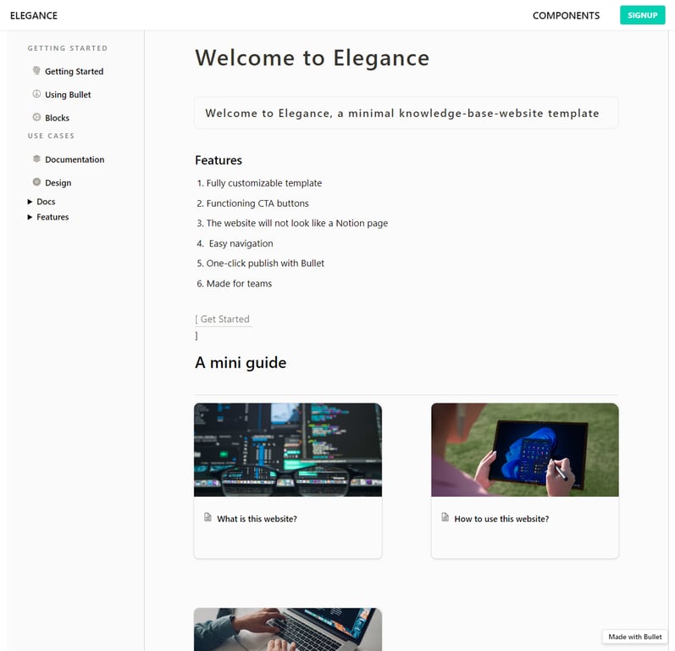Click the green Signup button
This screenshot has height=651, width=675.
pos(642,15)
